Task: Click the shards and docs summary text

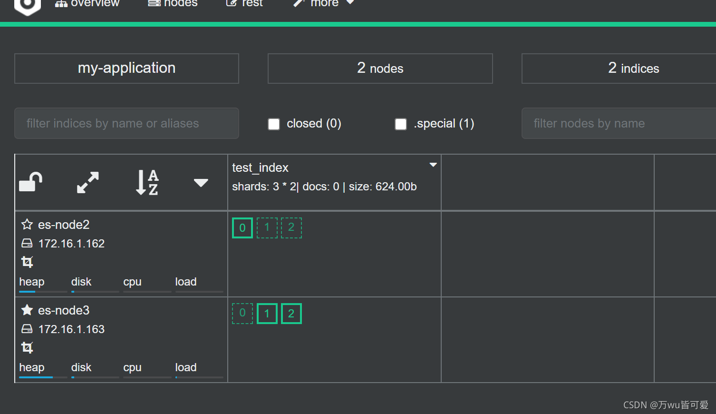Action: click(x=324, y=187)
